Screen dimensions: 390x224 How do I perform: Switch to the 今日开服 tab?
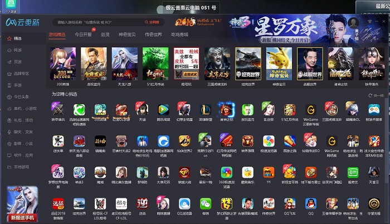click(x=83, y=35)
